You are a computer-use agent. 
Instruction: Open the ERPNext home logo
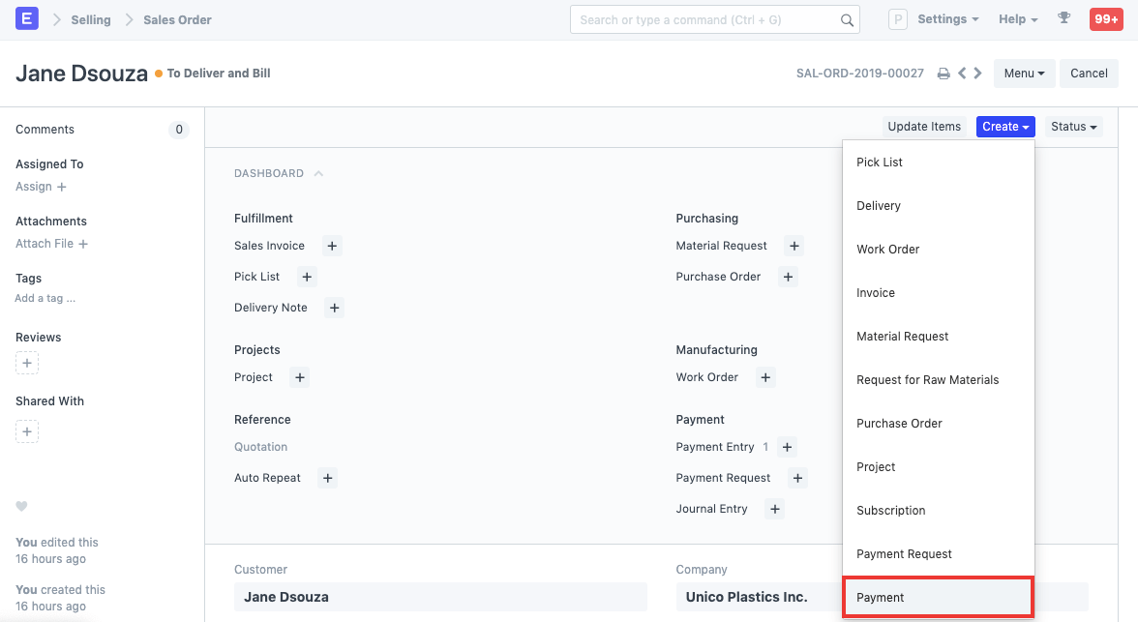(x=27, y=19)
